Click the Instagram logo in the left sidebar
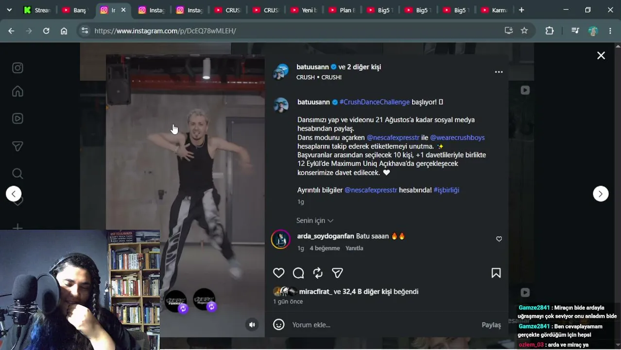Image resolution: width=621 pixels, height=350 pixels. click(x=17, y=68)
